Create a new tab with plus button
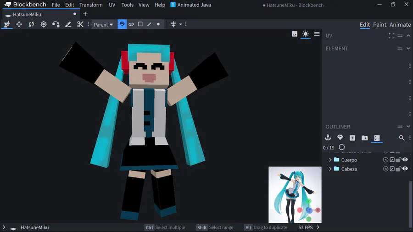 [x=85, y=14]
